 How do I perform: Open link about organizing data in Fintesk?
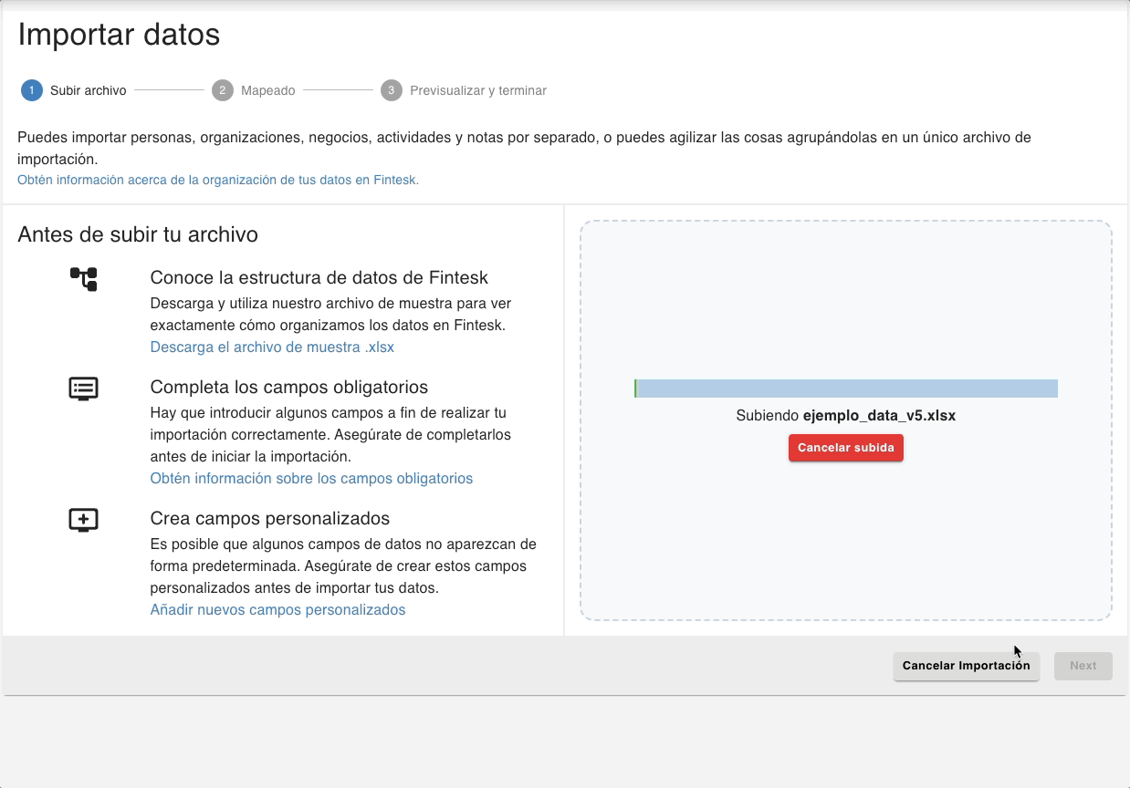tap(217, 180)
